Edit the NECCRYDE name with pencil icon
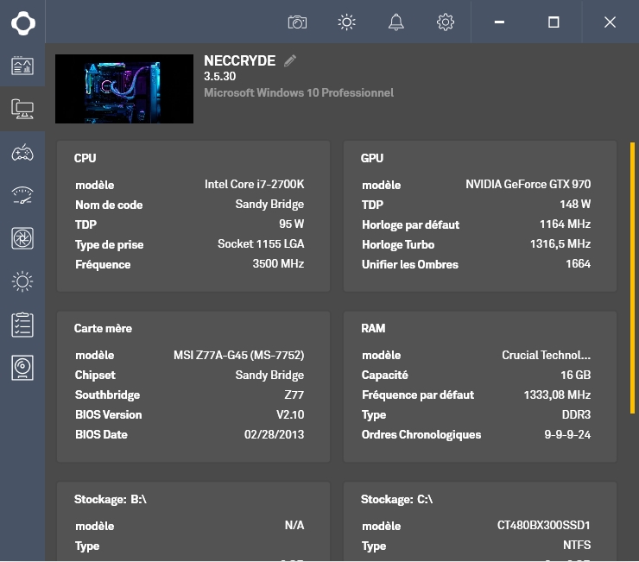639x562 pixels. coord(290,60)
